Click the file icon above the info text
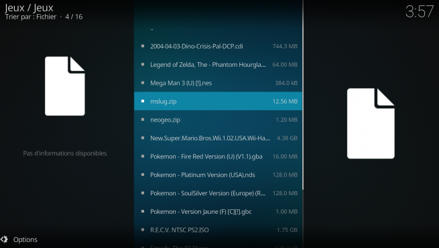Viewport: 439px width, 248px height. pyautogui.click(x=65, y=86)
